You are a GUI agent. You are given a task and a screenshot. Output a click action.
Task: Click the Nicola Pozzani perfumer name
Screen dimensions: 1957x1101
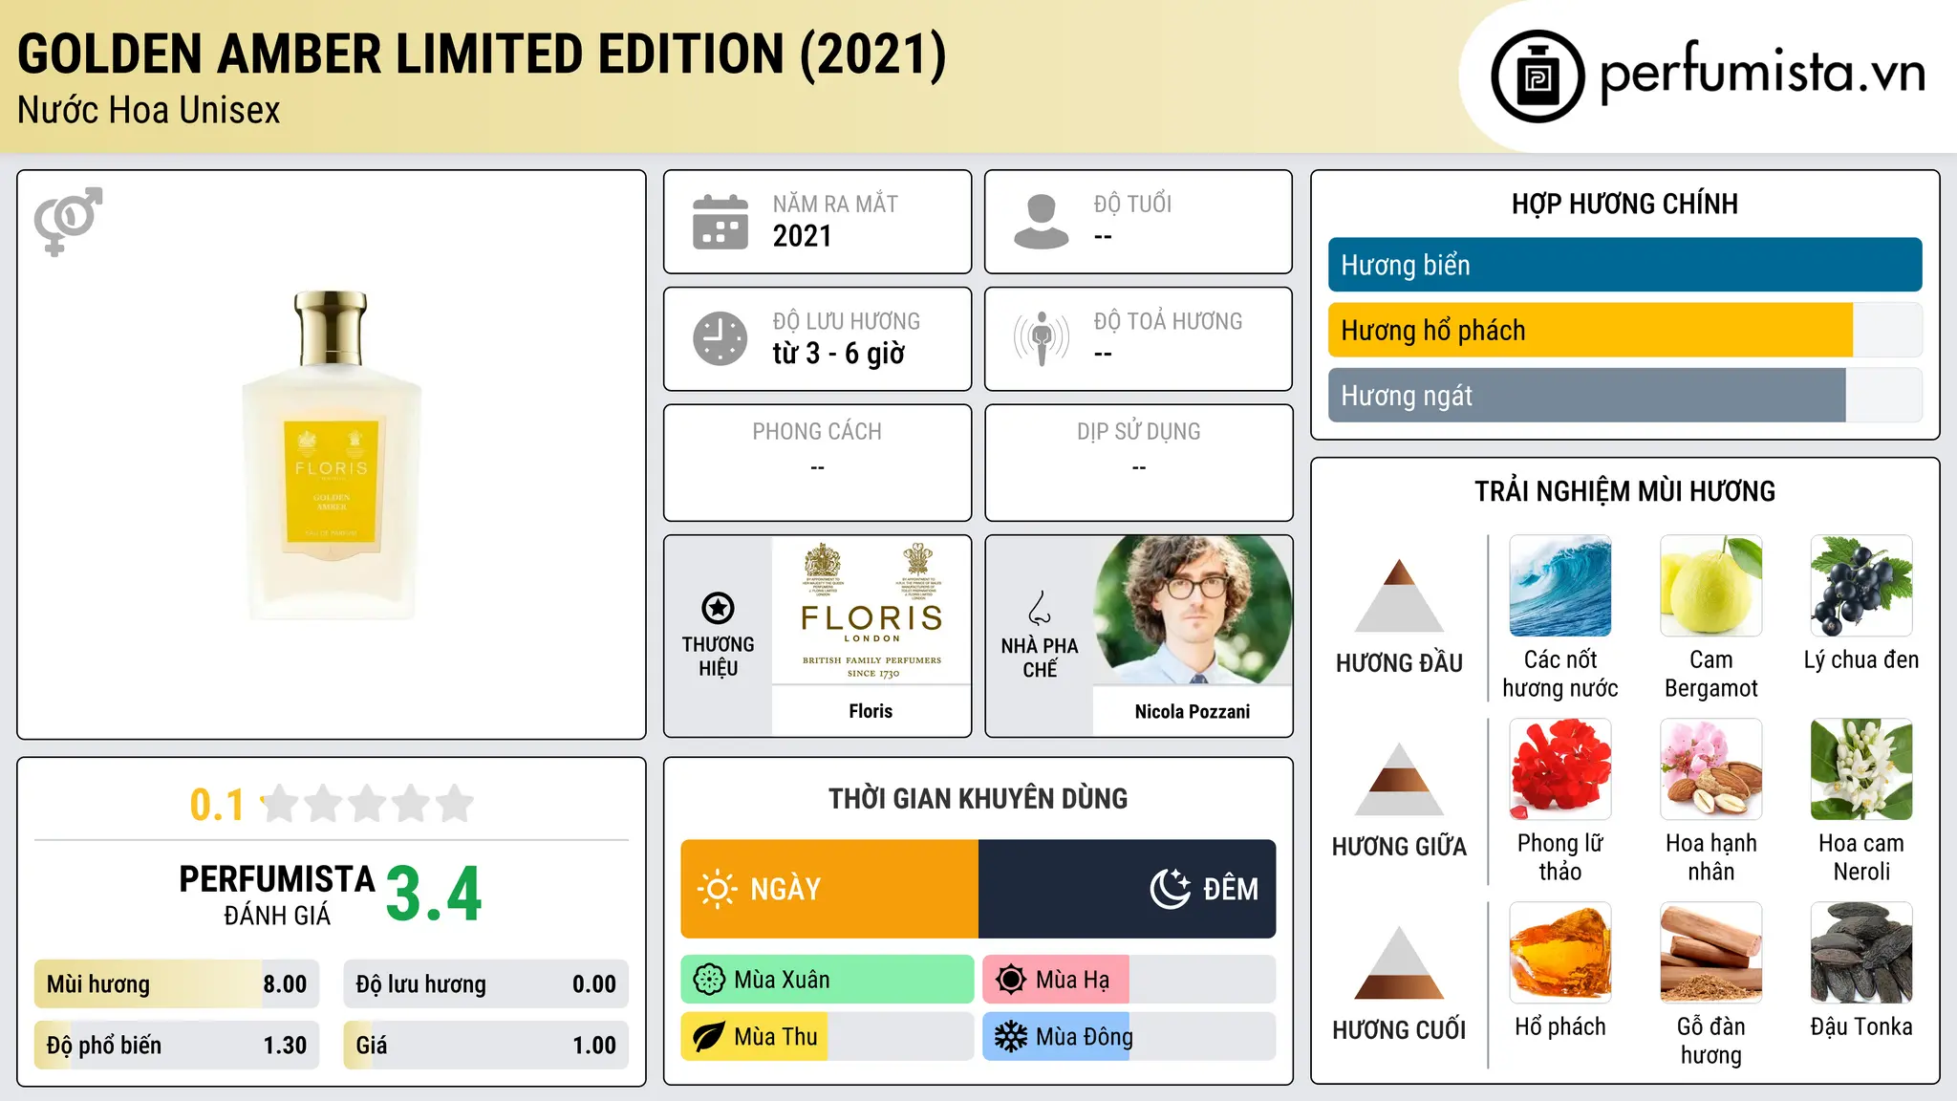pyautogui.click(x=1193, y=711)
